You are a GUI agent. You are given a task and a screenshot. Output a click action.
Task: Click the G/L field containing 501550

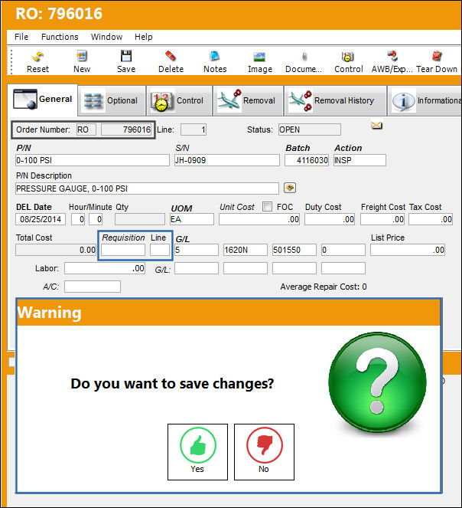click(x=294, y=250)
